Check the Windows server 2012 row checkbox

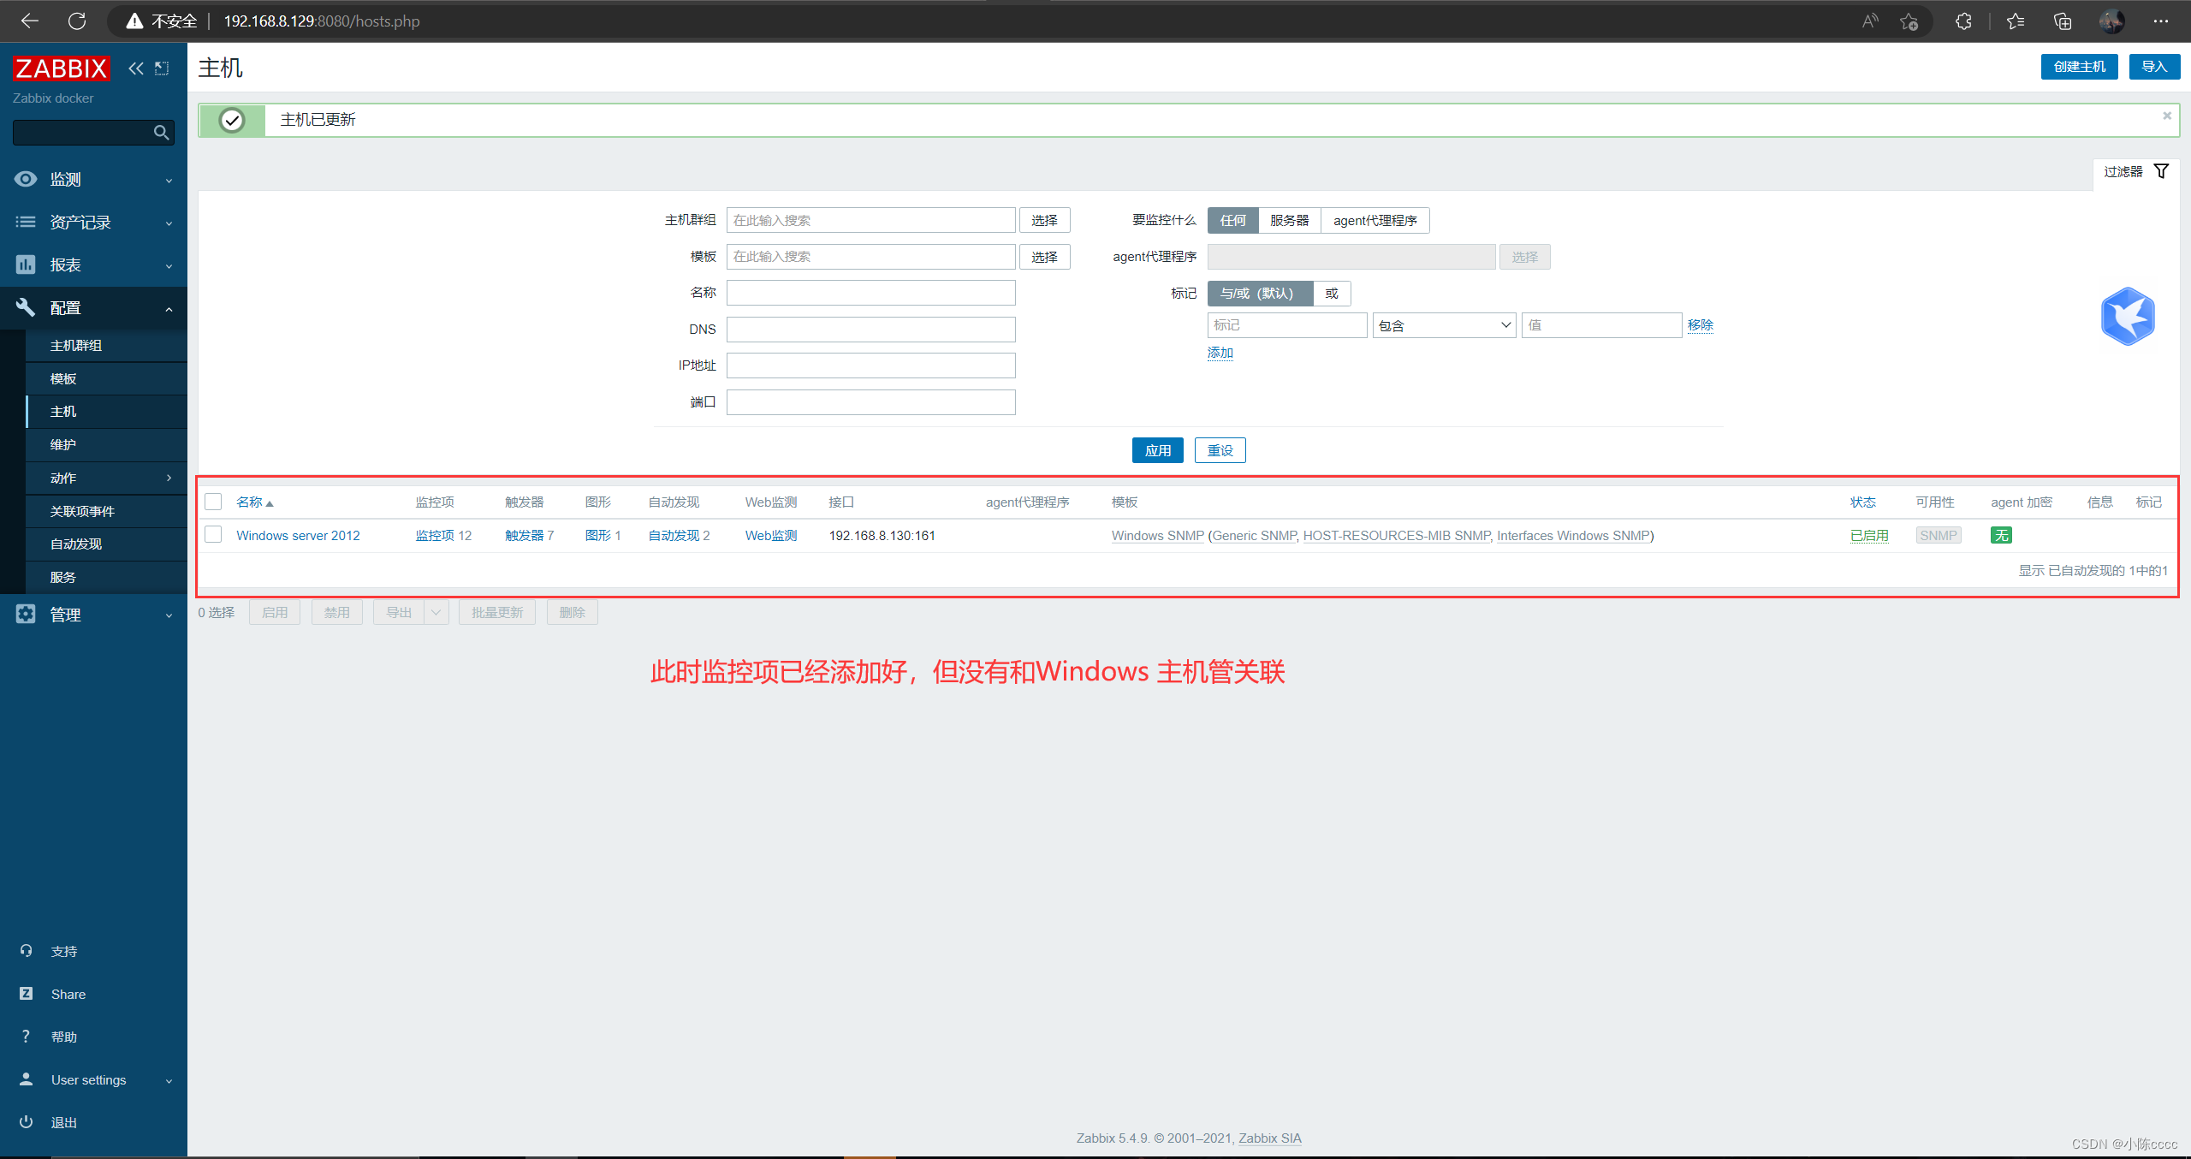coord(214,535)
